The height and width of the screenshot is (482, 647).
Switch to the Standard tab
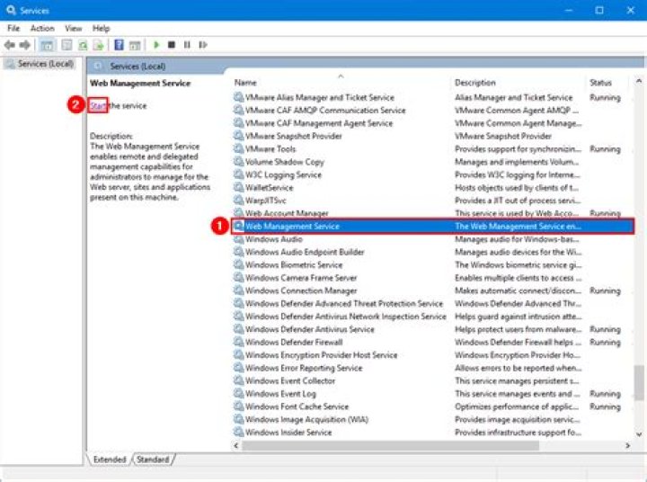(153, 460)
